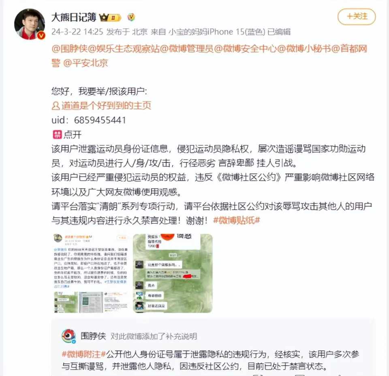389x376 pixels.
Task: Open the post author's profile avatar
Action: (x=30, y=24)
